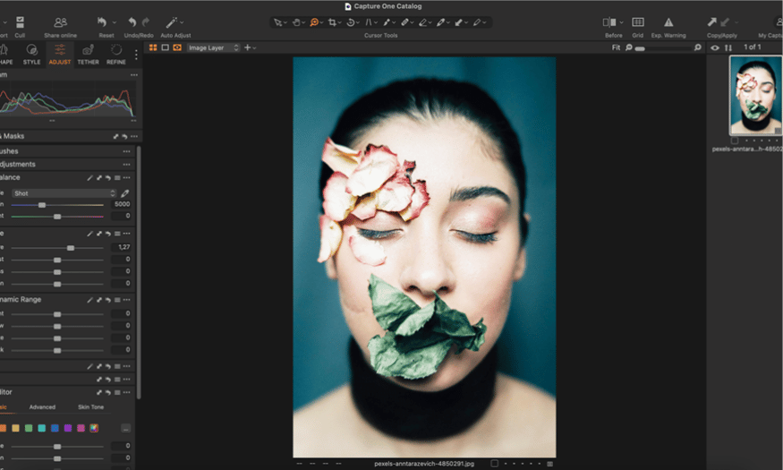This screenshot has height=470, width=783.
Task: Click the Reset adjustments arrow icon
Action: pos(102,22)
